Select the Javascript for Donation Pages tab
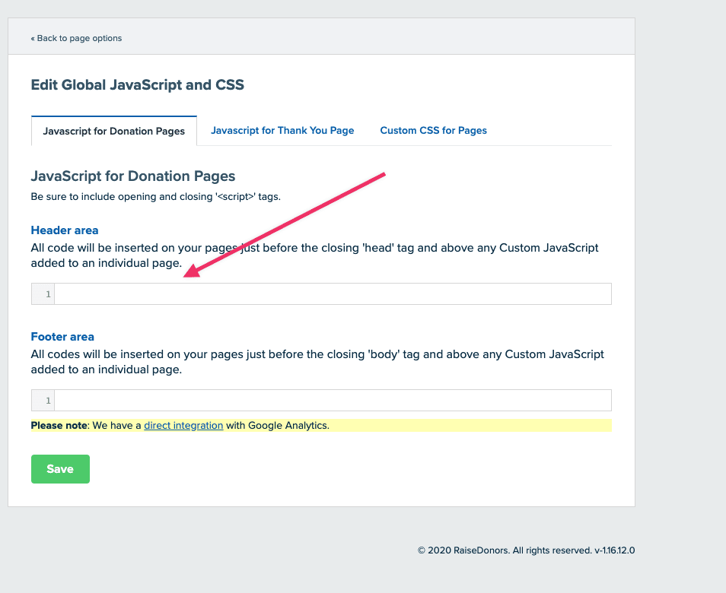Image resolution: width=726 pixels, height=593 pixels. pyautogui.click(x=114, y=131)
